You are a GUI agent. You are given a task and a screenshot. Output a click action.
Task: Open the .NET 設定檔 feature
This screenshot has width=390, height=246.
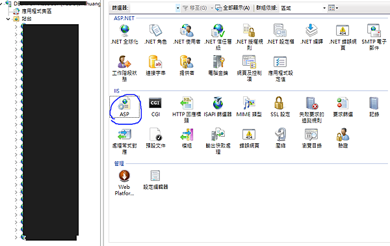point(280,34)
